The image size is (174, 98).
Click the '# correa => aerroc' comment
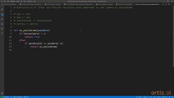tap(26, 24)
